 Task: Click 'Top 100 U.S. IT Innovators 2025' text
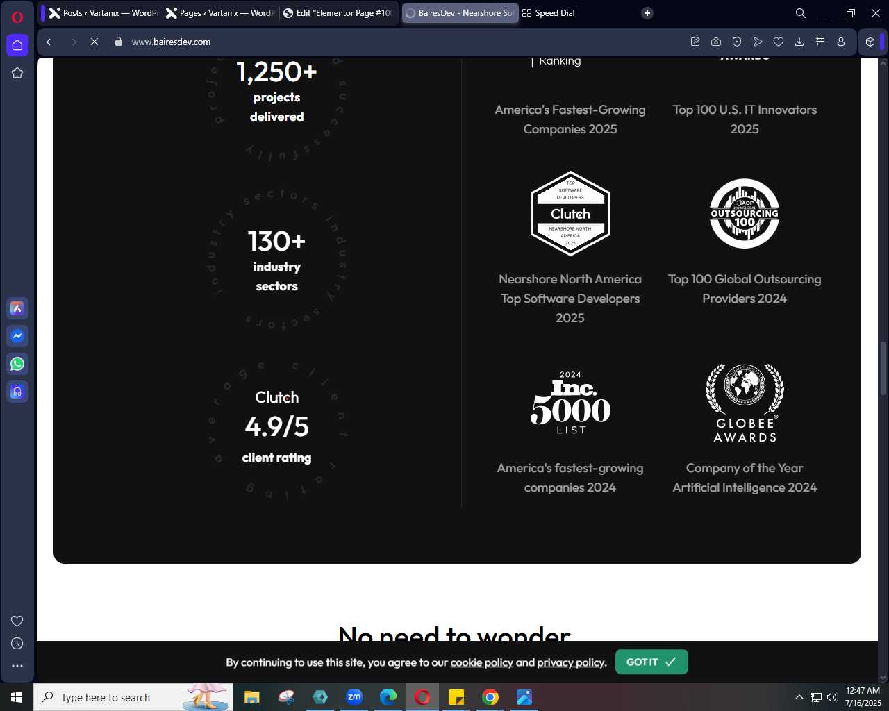tap(745, 119)
